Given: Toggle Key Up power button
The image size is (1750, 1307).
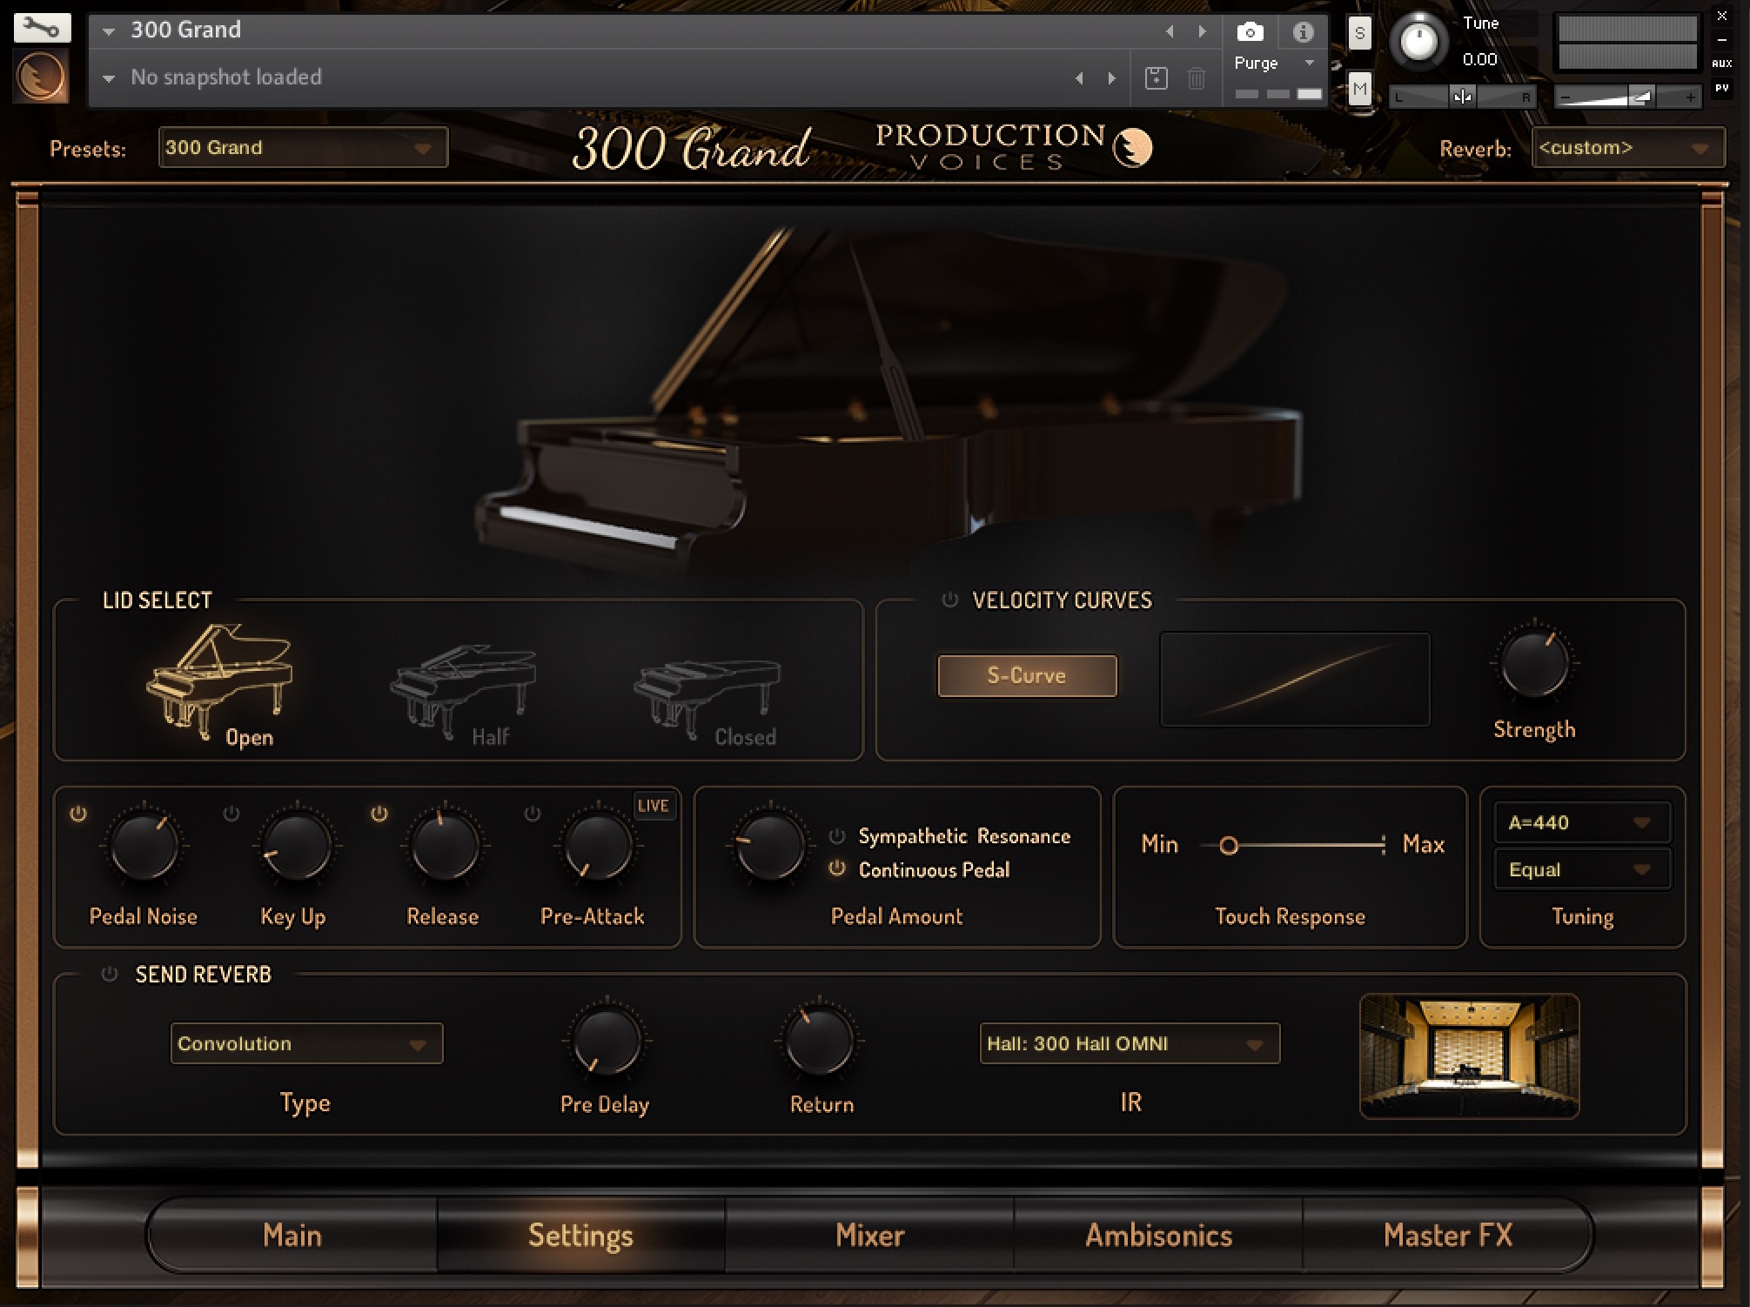Looking at the screenshot, I should [x=231, y=814].
